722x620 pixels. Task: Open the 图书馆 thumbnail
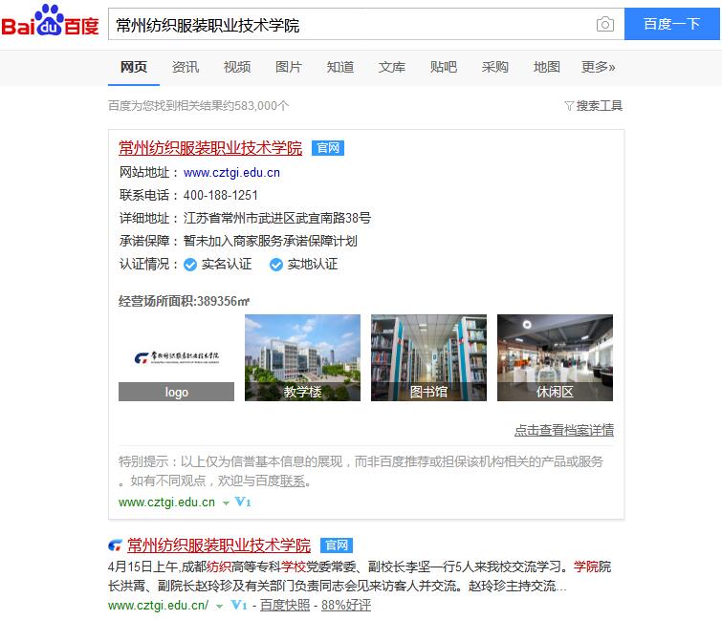[428, 358]
